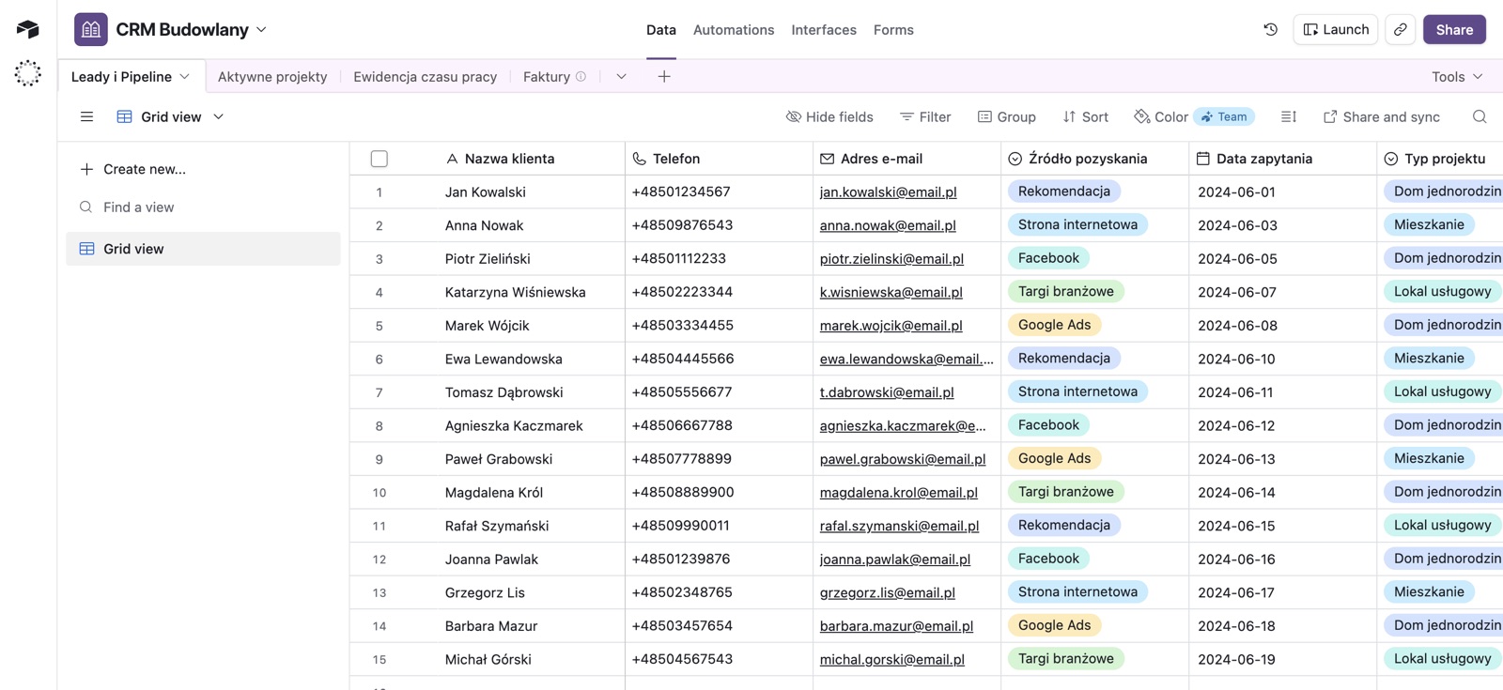Select Grid view in views sidebar
Screen dimensions: 1503x690
pos(203,249)
